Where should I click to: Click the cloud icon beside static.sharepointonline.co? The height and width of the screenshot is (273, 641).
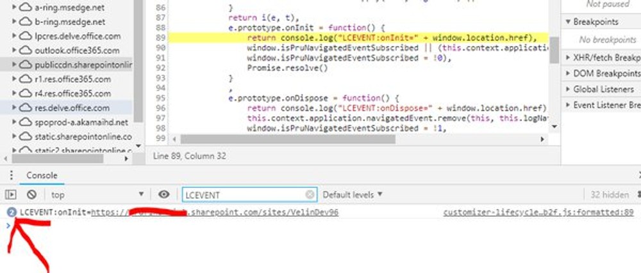tap(26, 136)
